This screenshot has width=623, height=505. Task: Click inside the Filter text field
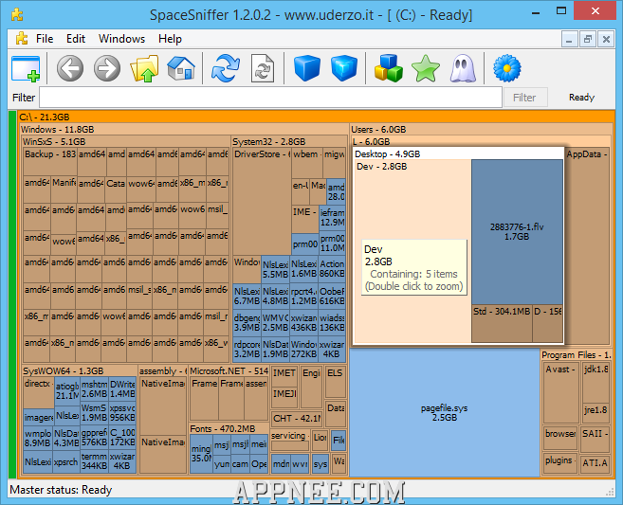pyautogui.click(x=270, y=98)
